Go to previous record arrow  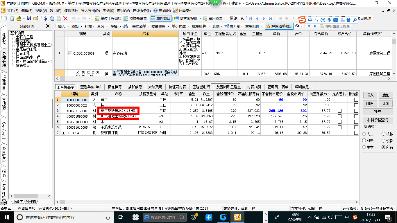pyautogui.click(x=257, y=18)
